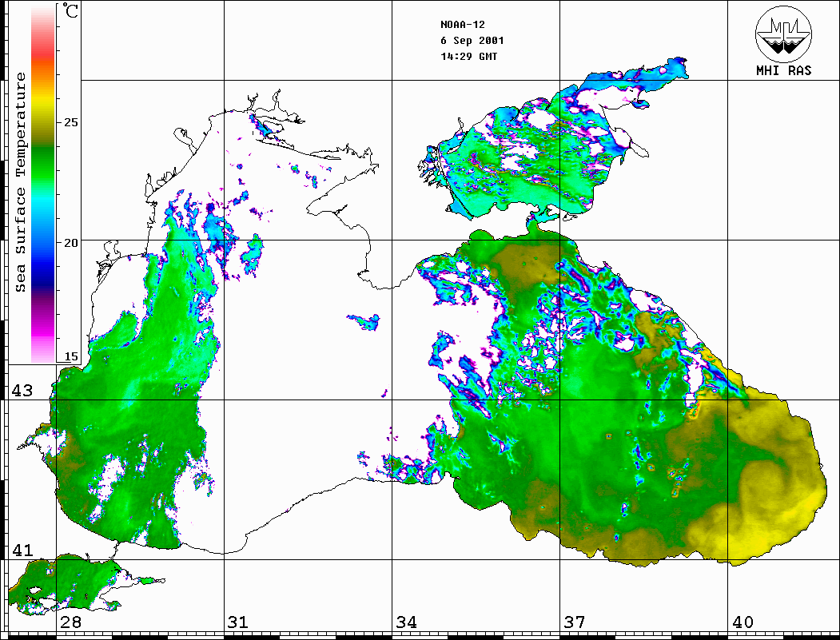Click longitude label 37
This screenshot has width=840, height=640.
tap(575, 622)
